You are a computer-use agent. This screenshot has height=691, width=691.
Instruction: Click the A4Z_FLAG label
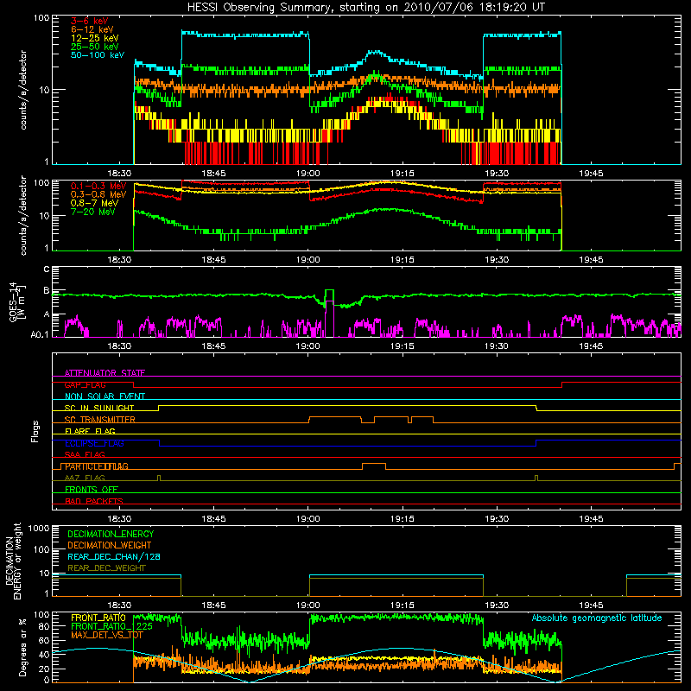tap(85, 478)
